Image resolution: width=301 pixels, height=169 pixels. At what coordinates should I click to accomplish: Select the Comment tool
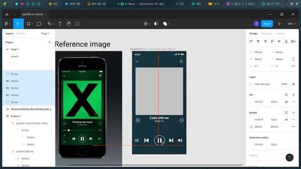pos(77,24)
